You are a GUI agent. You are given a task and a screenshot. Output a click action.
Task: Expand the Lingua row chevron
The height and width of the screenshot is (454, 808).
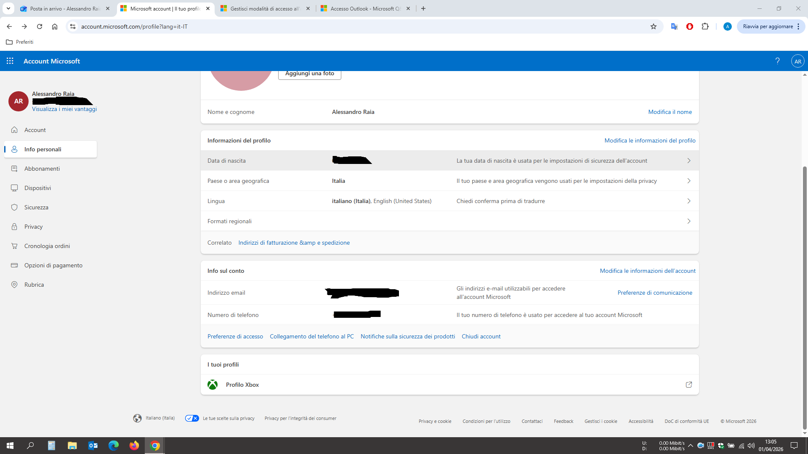coord(689,201)
